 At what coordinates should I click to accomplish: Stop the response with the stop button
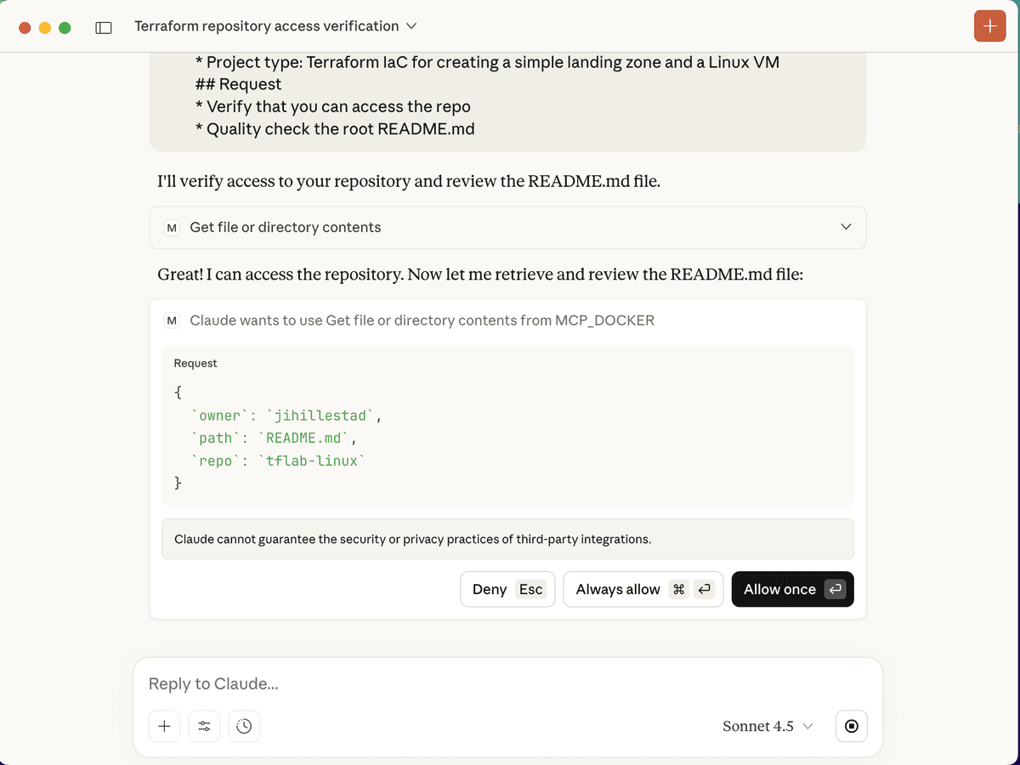coord(852,726)
